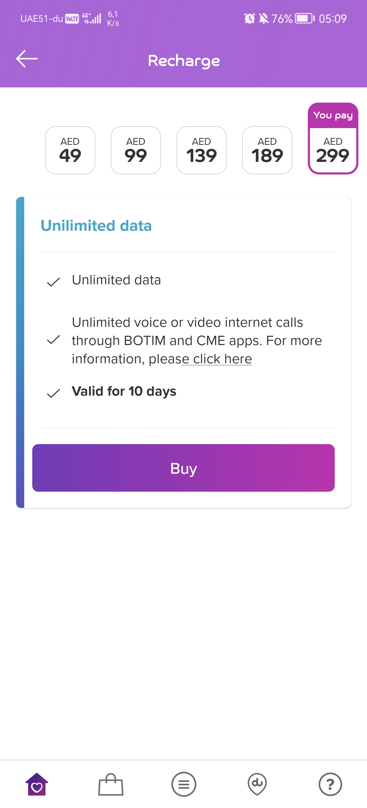This screenshot has height=808, width=367.
Task: Tap the alarm clock status icon
Action: click(249, 19)
